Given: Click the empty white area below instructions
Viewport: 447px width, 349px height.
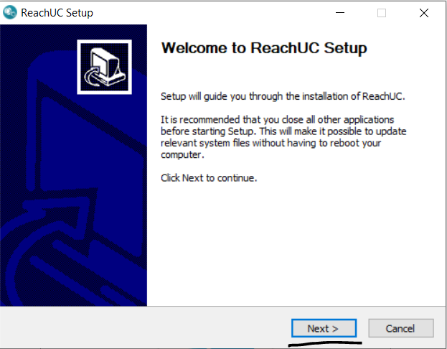Looking at the screenshot, I should (294, 244).
